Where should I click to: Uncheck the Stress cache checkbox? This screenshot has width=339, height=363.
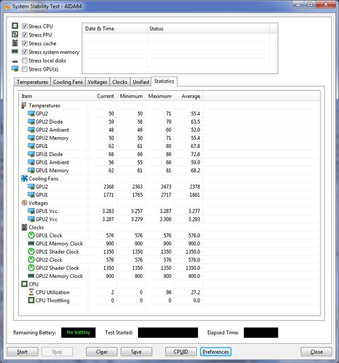[24, 44]
